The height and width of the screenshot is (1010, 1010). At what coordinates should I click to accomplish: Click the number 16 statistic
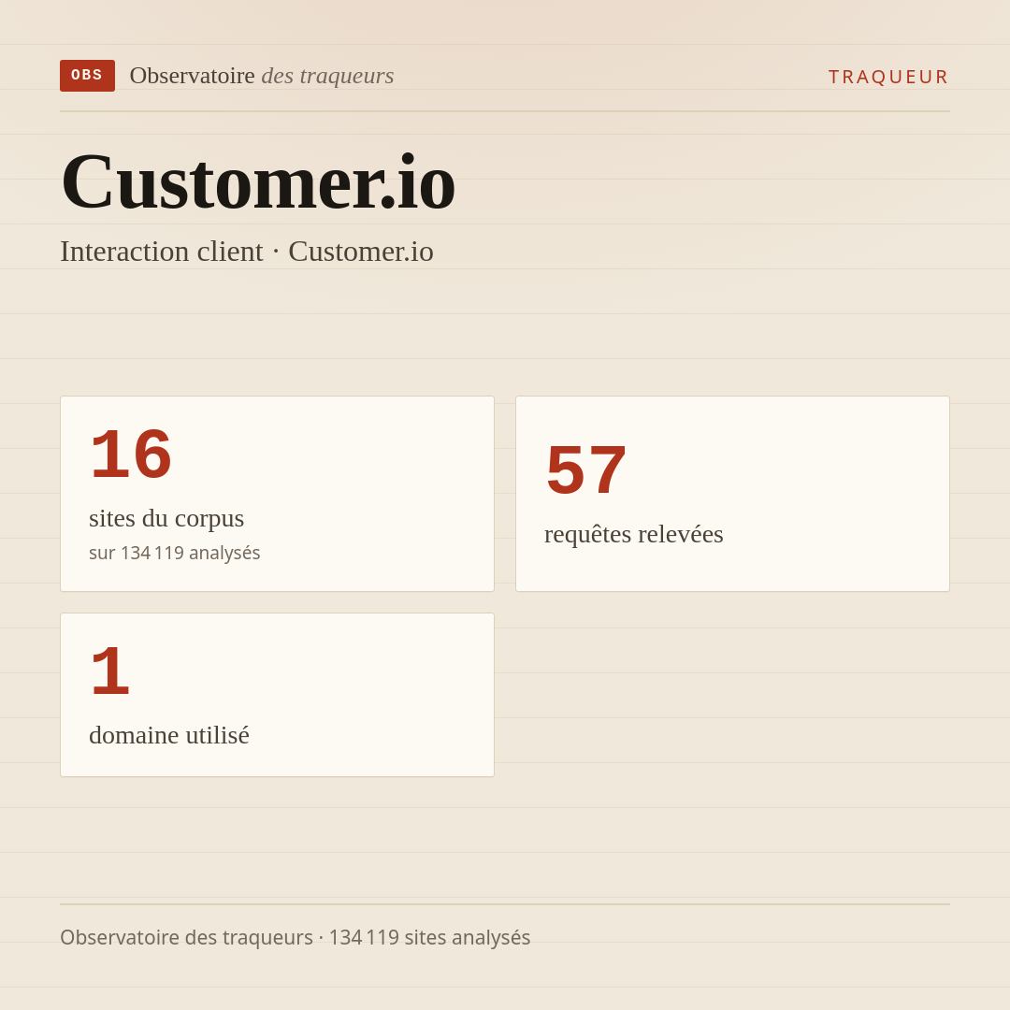tap(132, 454)
